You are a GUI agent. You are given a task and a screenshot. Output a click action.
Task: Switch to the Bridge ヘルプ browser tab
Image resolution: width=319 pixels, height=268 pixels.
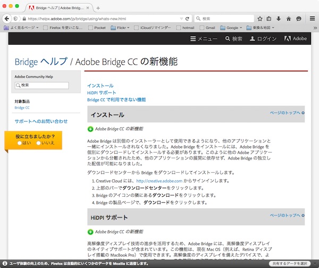pyautogui.click(x=64, y=9)
